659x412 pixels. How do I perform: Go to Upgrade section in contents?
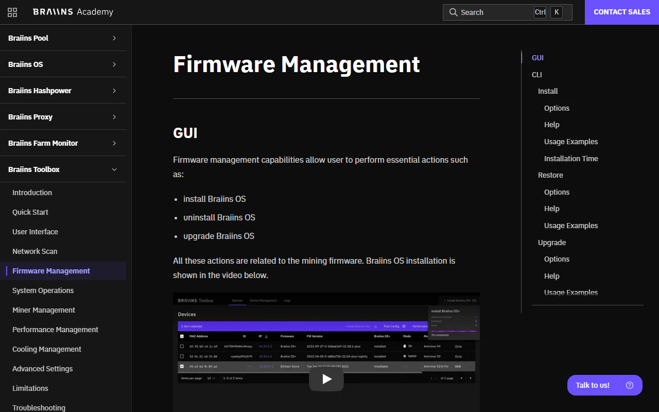(x=552, y=243)
